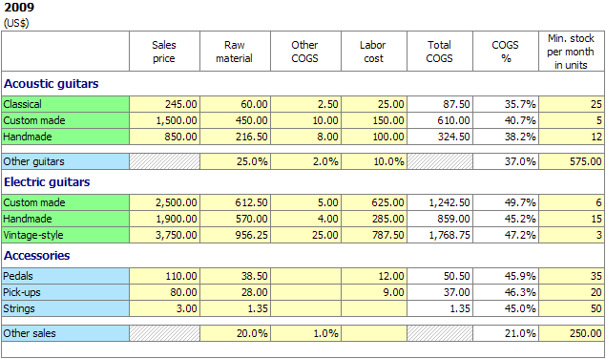Viewport: 606px width, 359px height.
Task: Click Other guitars other COGS 2.0%
Action: [306, 161]
